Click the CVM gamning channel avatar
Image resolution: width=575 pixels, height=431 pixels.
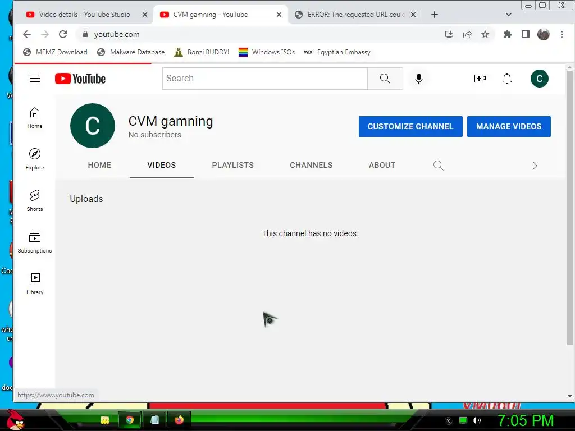93,126
